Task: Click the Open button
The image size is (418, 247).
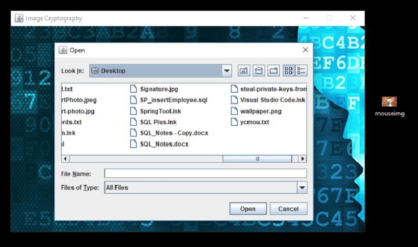Action: (248, 209)
